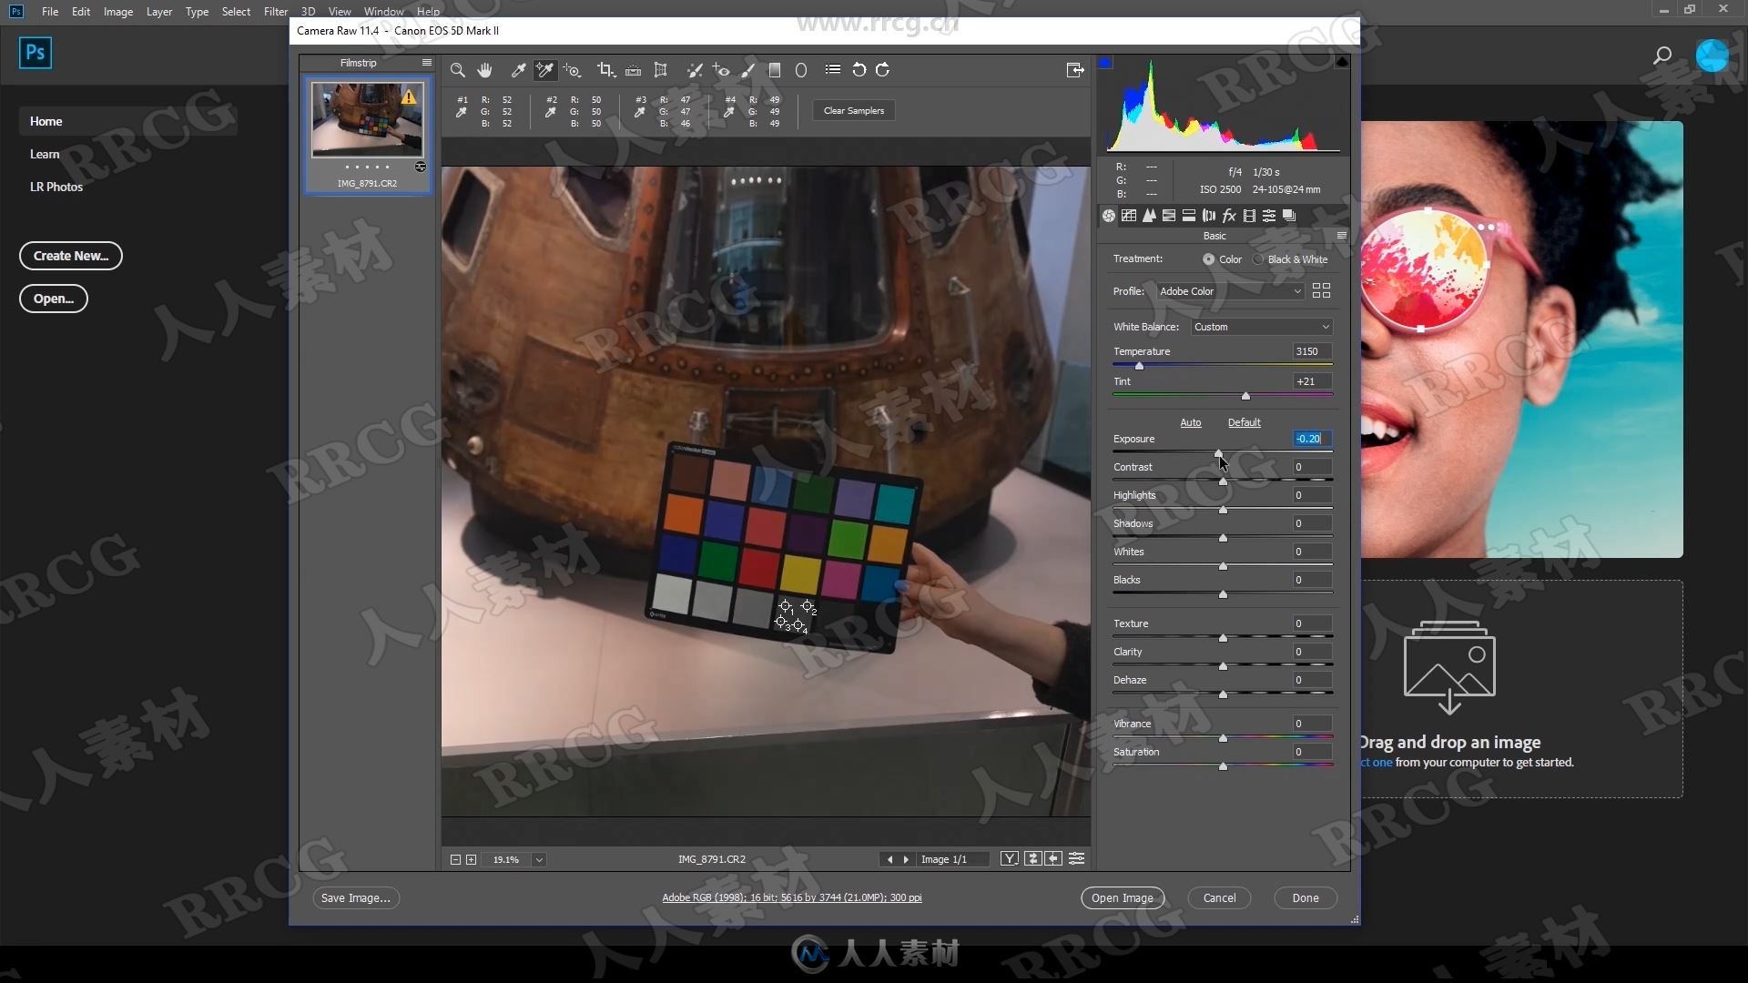Click the Open Image button
The height and width of the screenshot is (983, 1748).
coord(1120,897)
